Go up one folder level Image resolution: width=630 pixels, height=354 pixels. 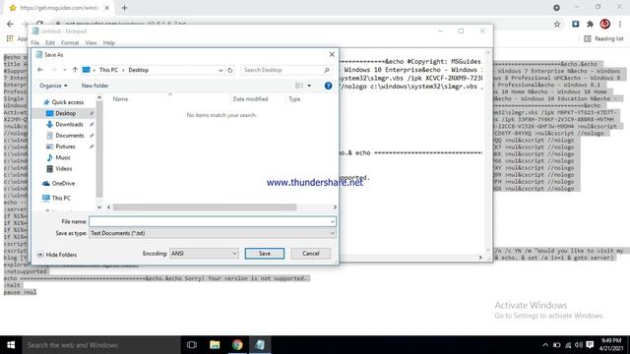click(x=75, y=70)
